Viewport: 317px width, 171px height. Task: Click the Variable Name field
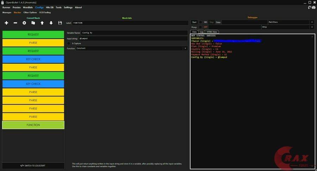coord(134,33)
